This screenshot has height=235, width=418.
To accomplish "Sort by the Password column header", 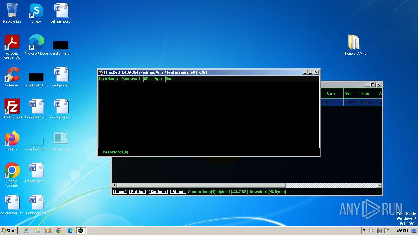I will [132, 79].
